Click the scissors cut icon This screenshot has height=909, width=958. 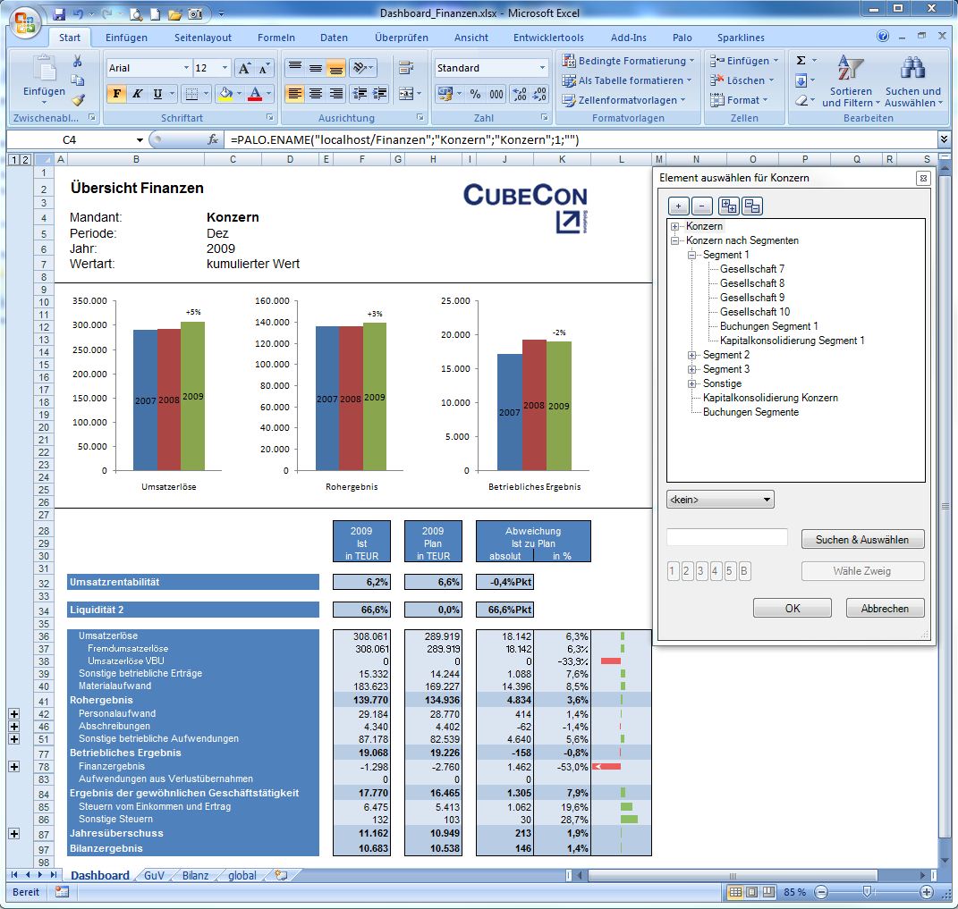click(x=78, y=61)
